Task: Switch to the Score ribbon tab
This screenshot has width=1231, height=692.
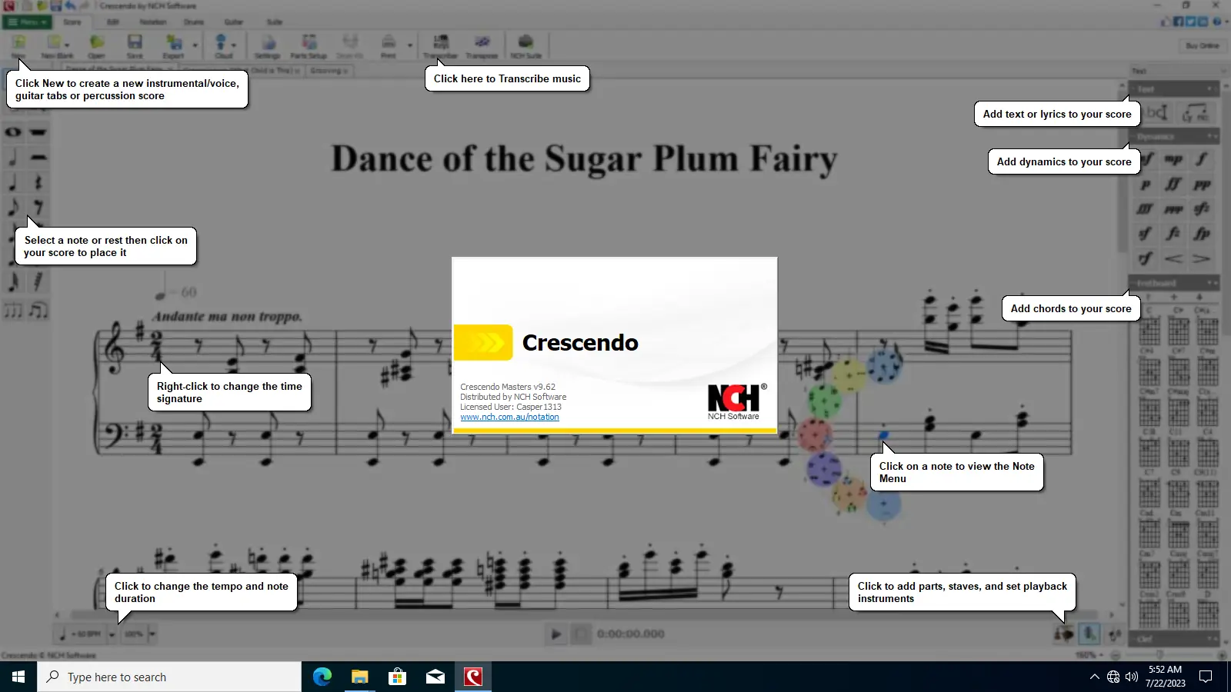Action: [72, 22]
